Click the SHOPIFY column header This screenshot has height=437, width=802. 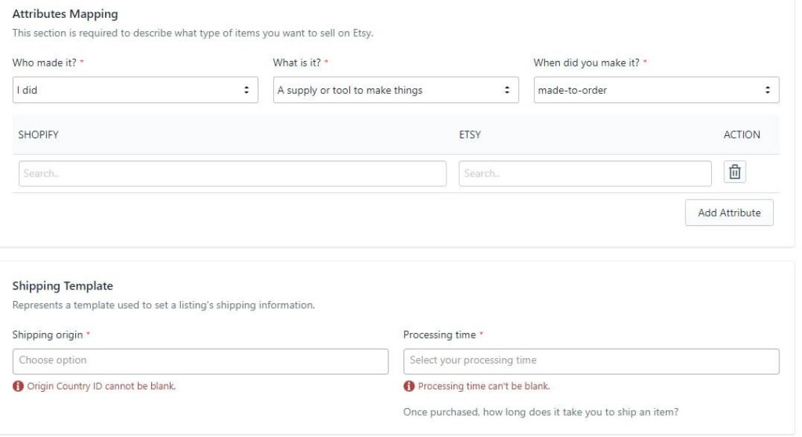(38, 134)
